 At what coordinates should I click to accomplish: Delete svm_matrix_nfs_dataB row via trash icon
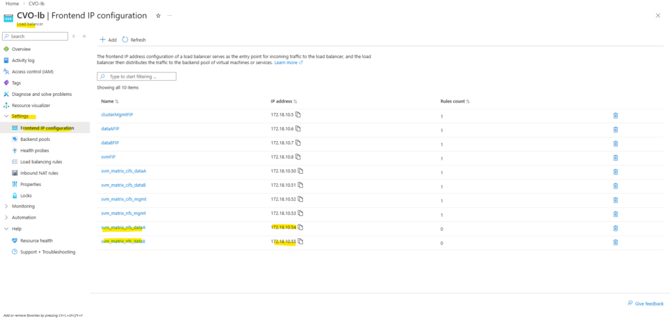[615, 242]
